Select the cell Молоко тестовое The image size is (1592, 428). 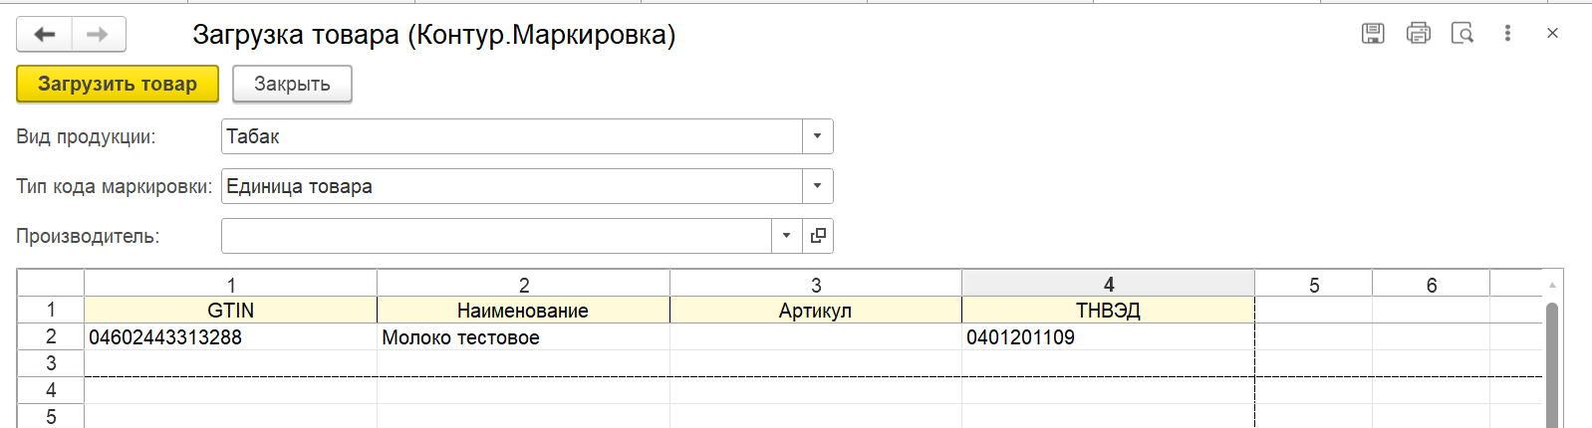point(523,336)
